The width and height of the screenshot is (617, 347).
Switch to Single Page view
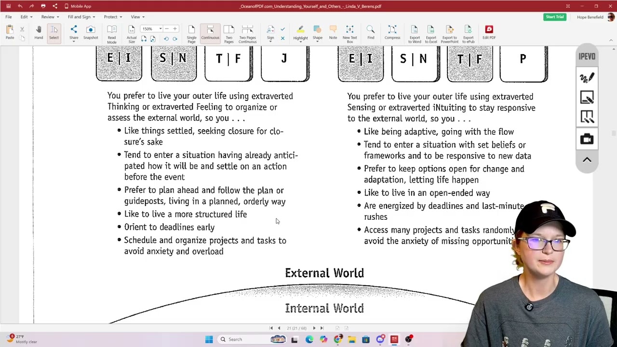coord(191,34)
